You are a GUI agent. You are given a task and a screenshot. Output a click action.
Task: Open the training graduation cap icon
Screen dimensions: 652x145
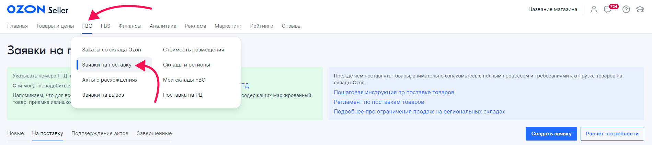[x=640, y=9]
